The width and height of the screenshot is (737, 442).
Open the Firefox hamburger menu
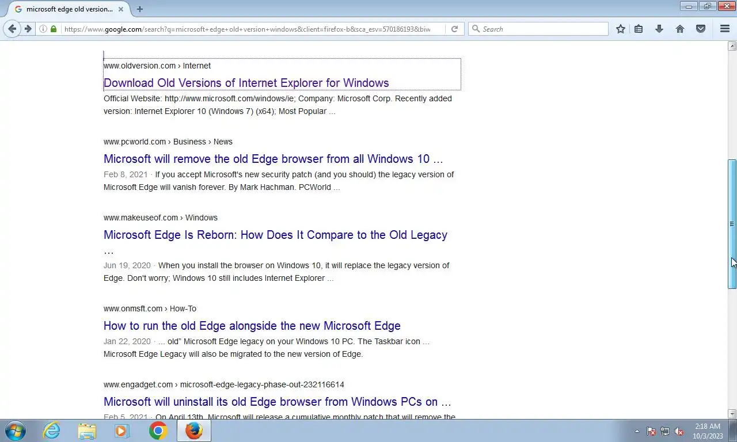(725, 29)
